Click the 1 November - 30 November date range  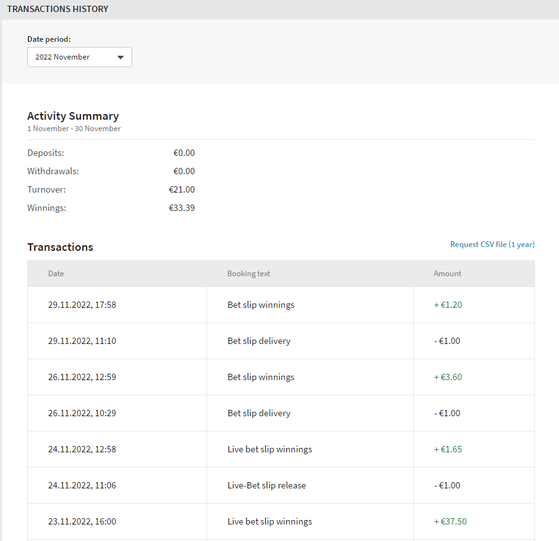coord(74,129)
